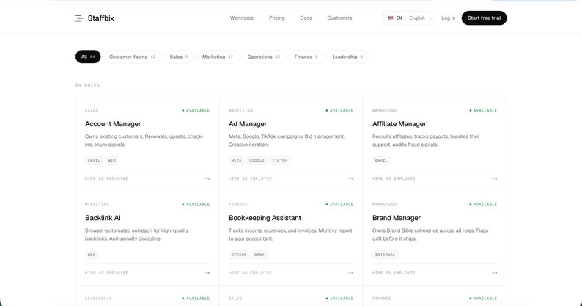This screenshot has height=306, width=582.
Task: Click the FINANCE label on Bookkeeping Assistant
Action: [x=238, y=205]
